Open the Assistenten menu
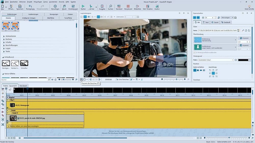 click(x=53, y=2)
